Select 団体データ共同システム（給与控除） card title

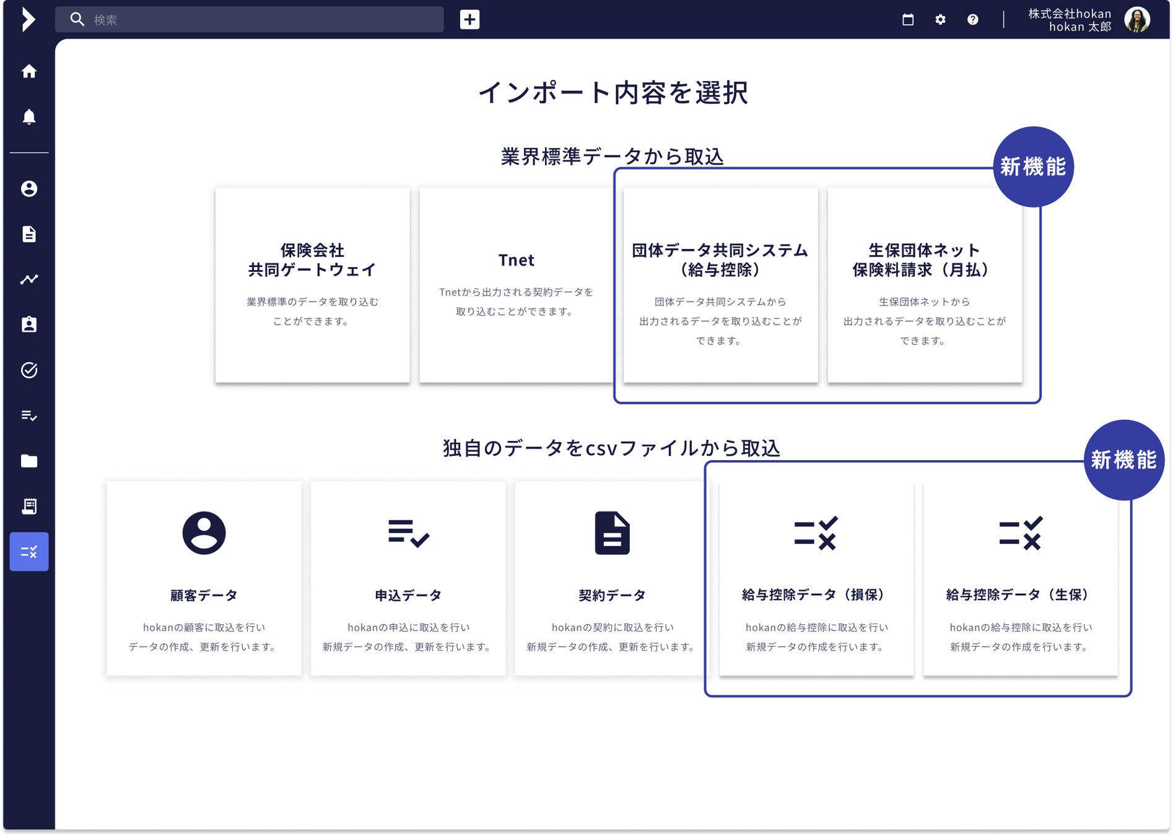[x=720, y=260]
